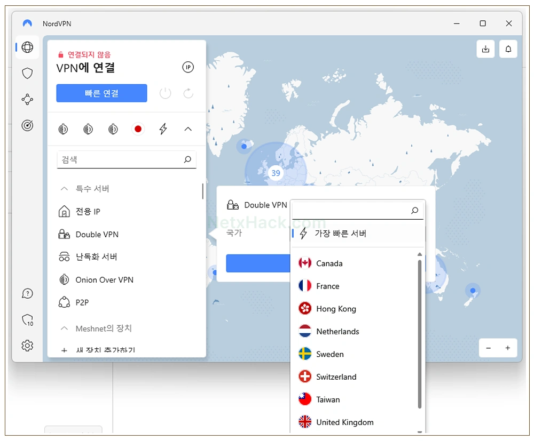Click the blue connect button in Double VPN popup
The width and height of the screenshot is (534, 441).
258,263
